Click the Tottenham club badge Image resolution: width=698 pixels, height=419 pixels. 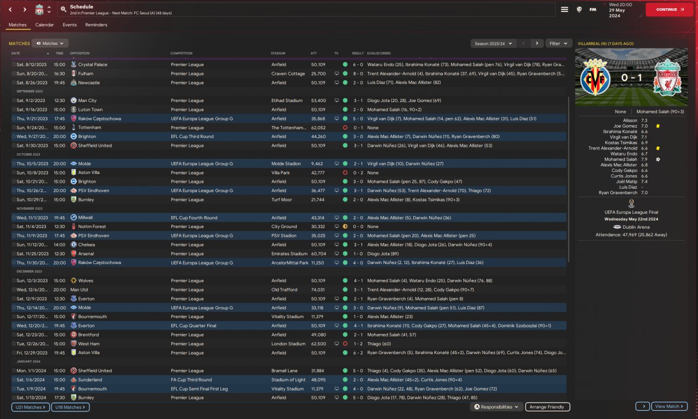74,128
